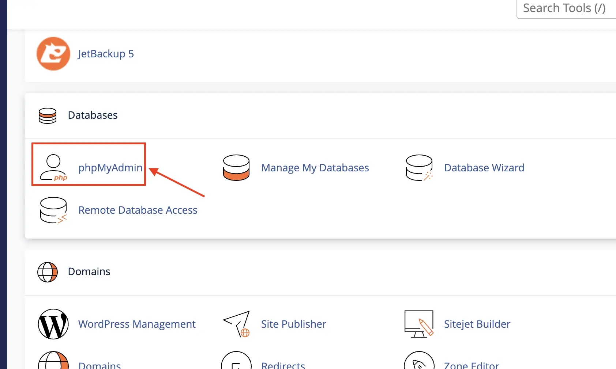Open the Site Publisher link
Screen dimensions: 616x369
click(293, 324)
